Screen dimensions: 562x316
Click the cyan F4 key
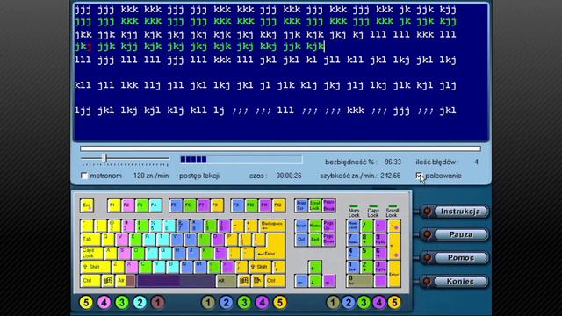pyautogui.click(x=155, y=205)
